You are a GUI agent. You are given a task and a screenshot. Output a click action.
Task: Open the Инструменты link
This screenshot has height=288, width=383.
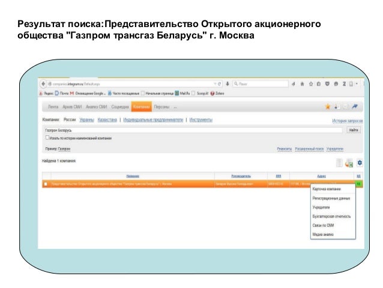point(201,120)
